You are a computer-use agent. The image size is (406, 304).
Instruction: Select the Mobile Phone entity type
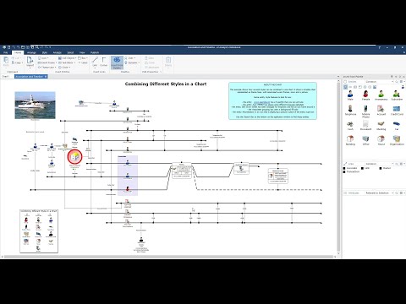click(365, 111)
